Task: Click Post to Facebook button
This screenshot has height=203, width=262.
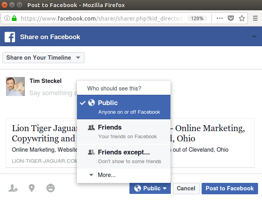Action: coord(230,188)
